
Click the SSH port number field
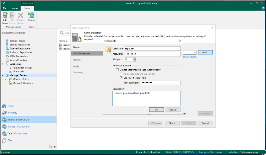[129, 59]
